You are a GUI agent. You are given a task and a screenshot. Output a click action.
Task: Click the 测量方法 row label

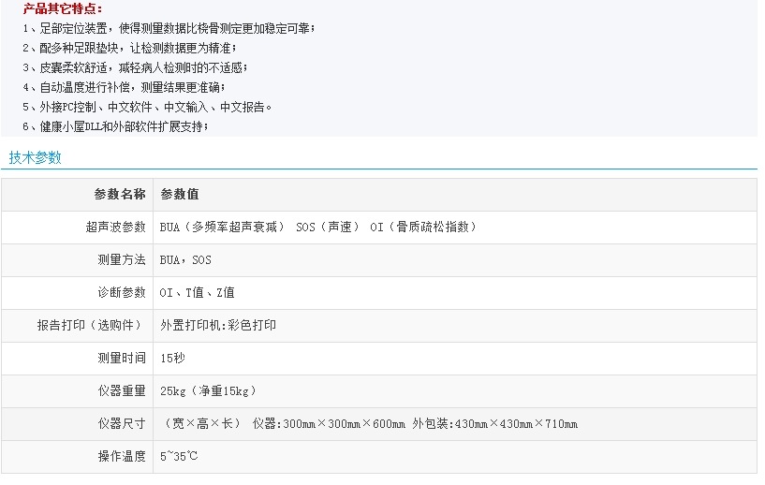(122, 260)
